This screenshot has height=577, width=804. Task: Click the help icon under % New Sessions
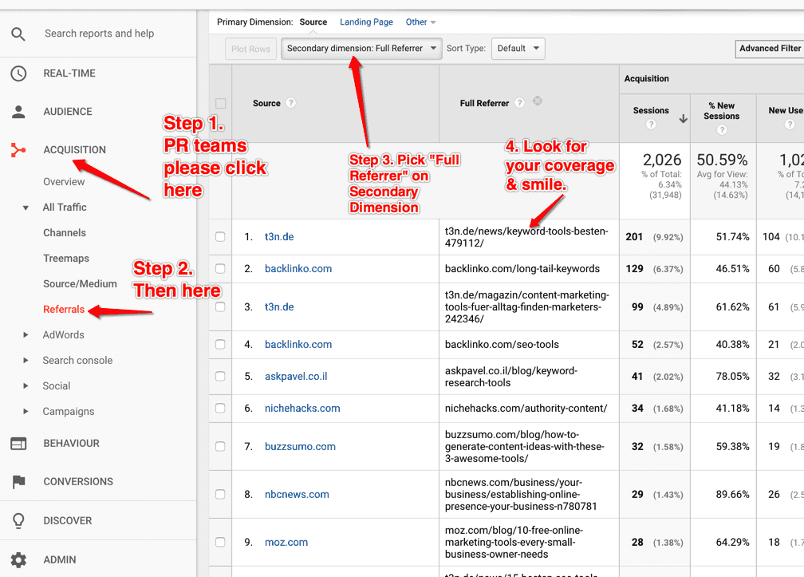click(721, 130)
